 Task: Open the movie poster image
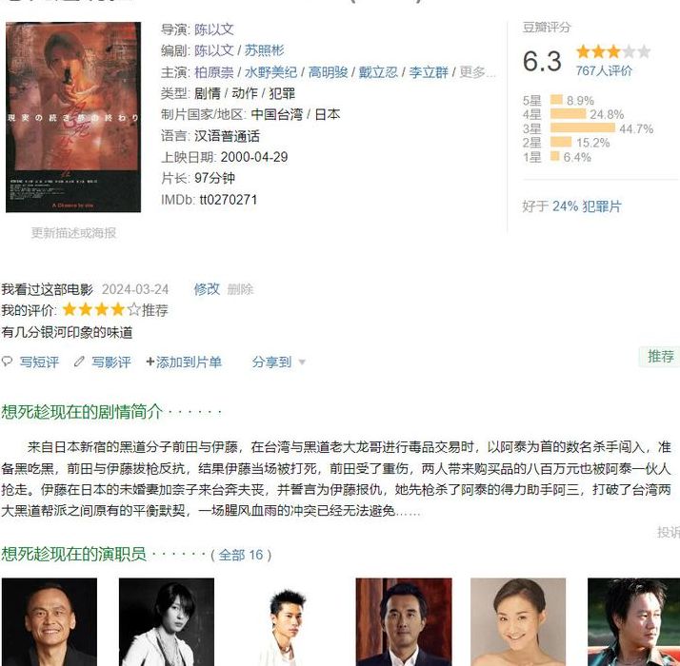[73, 117]
